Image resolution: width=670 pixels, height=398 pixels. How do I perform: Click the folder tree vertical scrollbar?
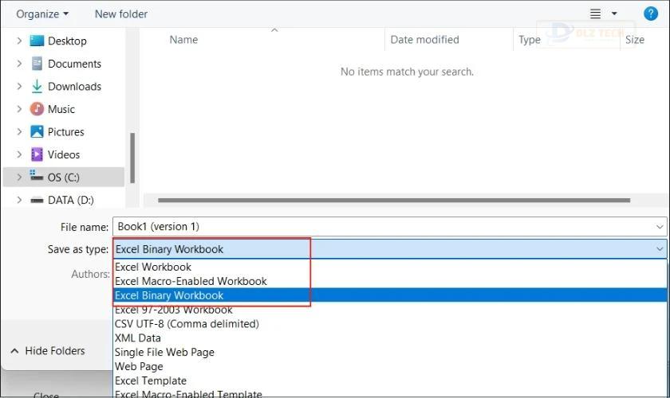(132, 158)
